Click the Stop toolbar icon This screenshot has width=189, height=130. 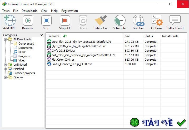click(46, 20)
